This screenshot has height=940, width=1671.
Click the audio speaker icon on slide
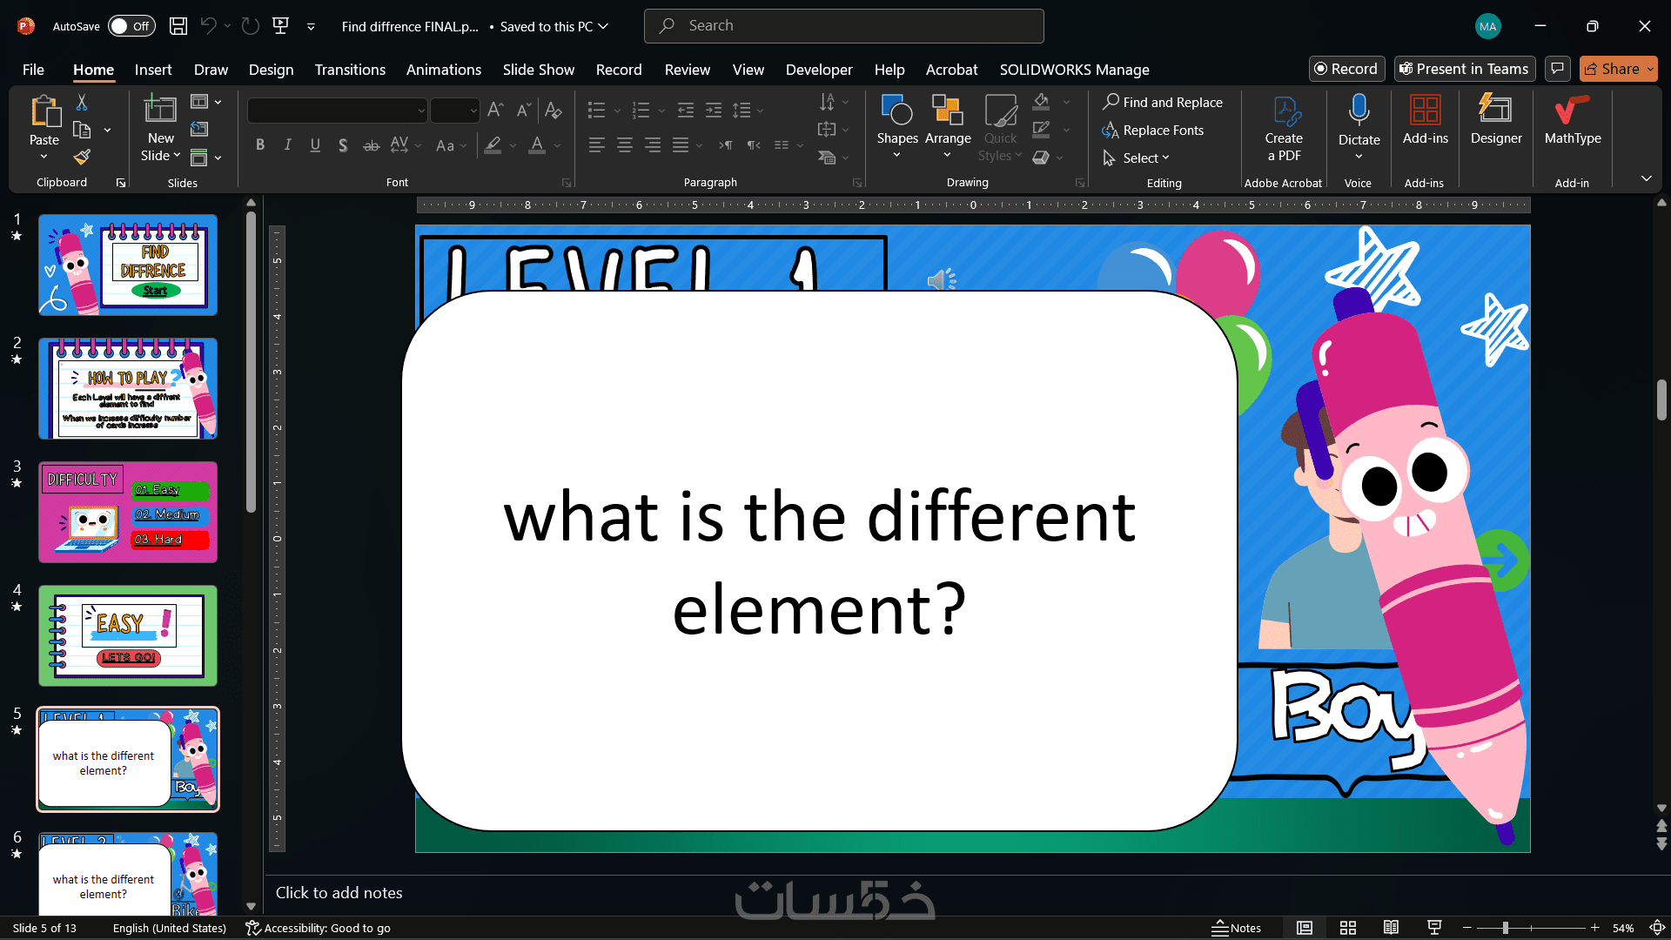click(941, 280)
